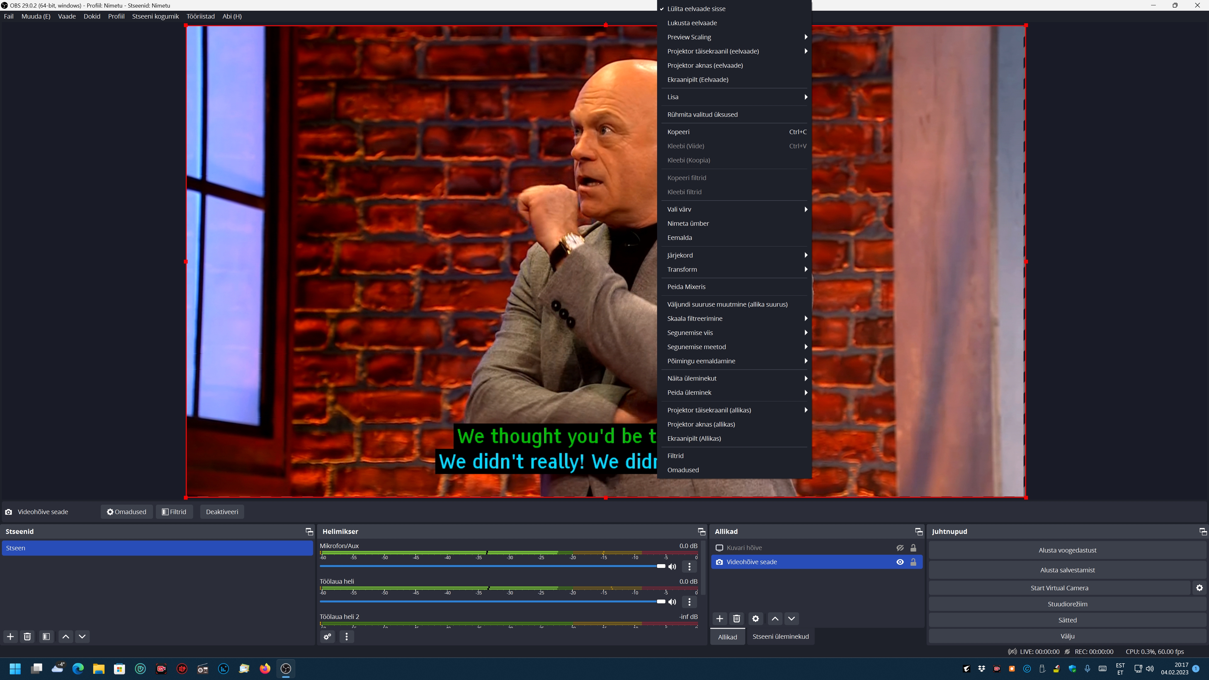Screen dimensions: 1209x680
Task: Toggle Lülita eelvaade sisse checkmark
Action: 734,8
